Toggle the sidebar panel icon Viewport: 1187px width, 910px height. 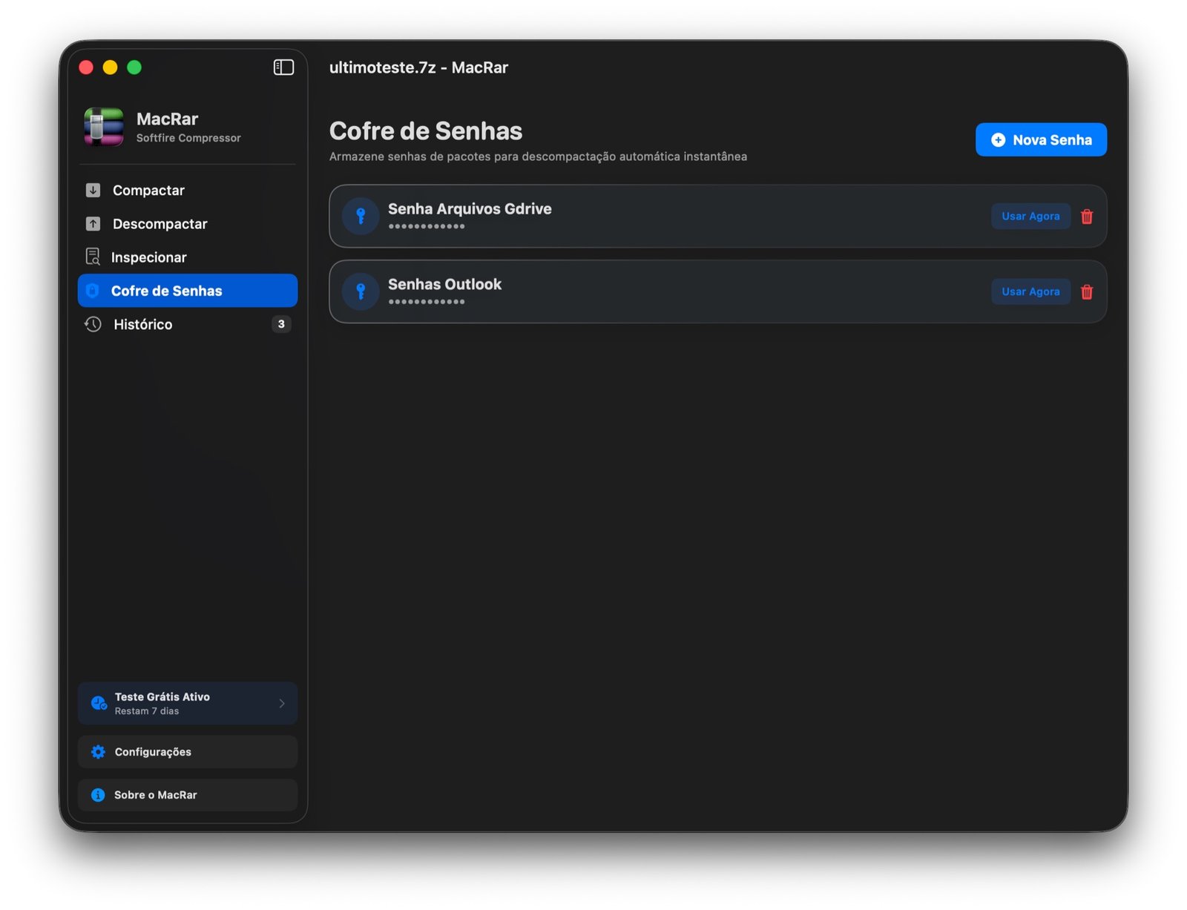(283, 67)
